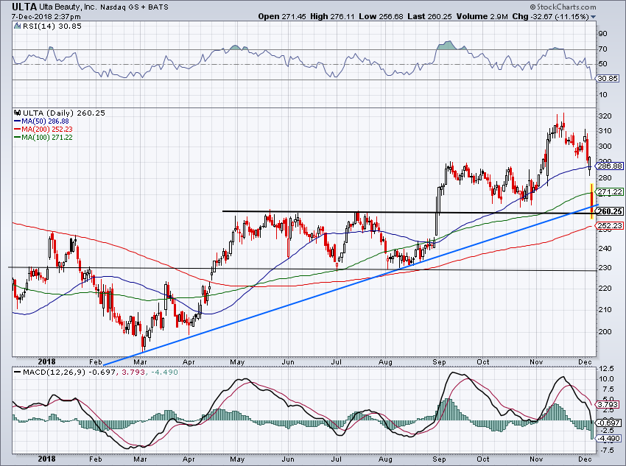Click the ULTA (Daily) 260.25 legend
The width and height of the screenshot is (626, 466).
[x=64, y=113]
